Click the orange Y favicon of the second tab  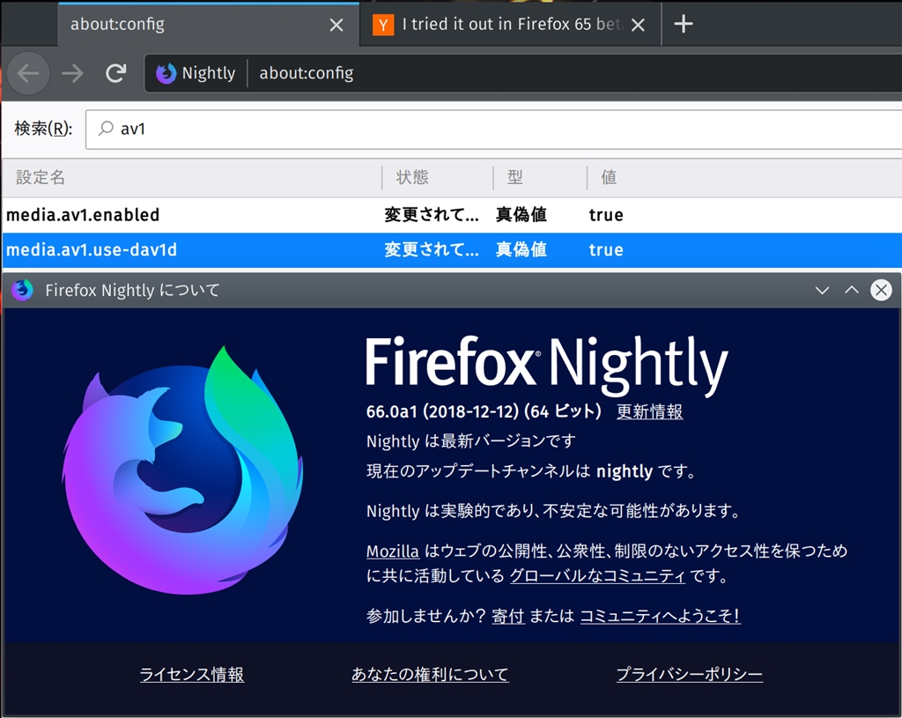(x=383, y=25)
